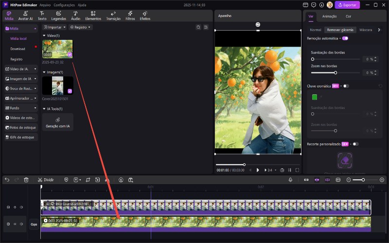Click the search icon in media panel
The width and height of the screenshot is (389, 243).
[x=198, y=27]
